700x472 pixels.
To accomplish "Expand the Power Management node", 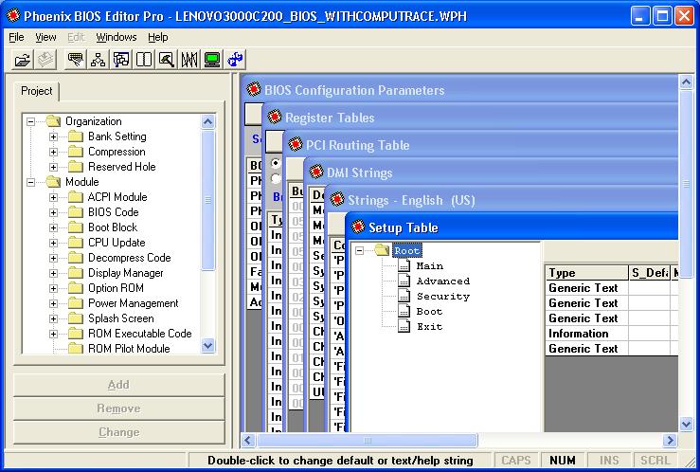I will coord(53,303).
